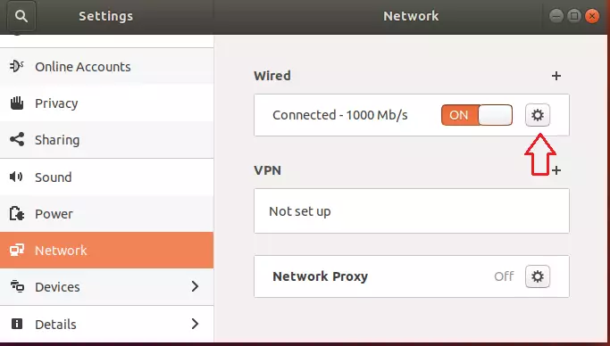This screenshot has height=346, width=610.
Task: Open the Privacy settings panel
Action: point(106,103)
